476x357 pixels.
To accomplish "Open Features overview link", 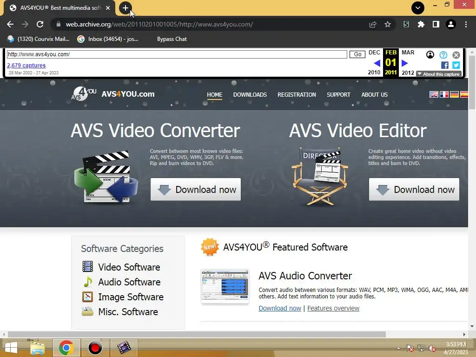I will pos(333,309).
